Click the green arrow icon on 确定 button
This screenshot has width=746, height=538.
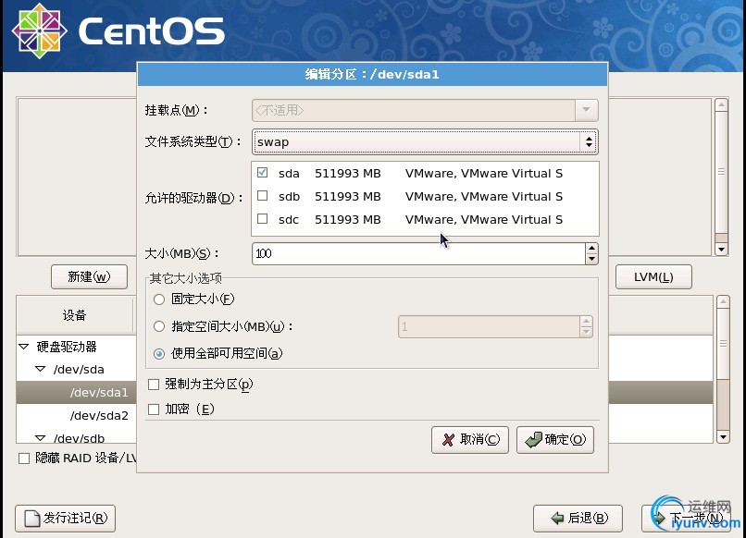[534, 440]
